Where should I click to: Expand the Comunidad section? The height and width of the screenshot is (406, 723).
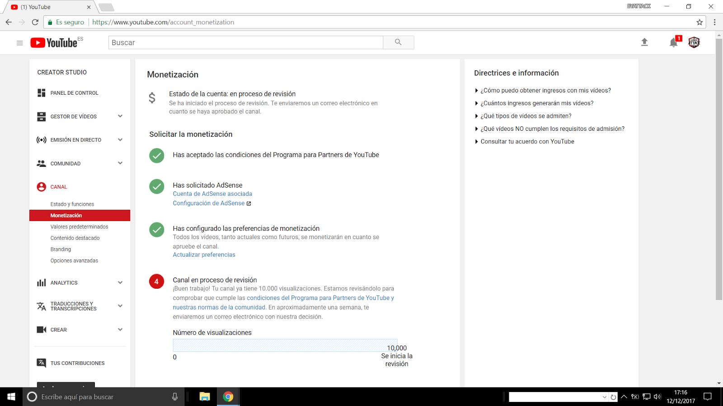(x=120, y=163)
